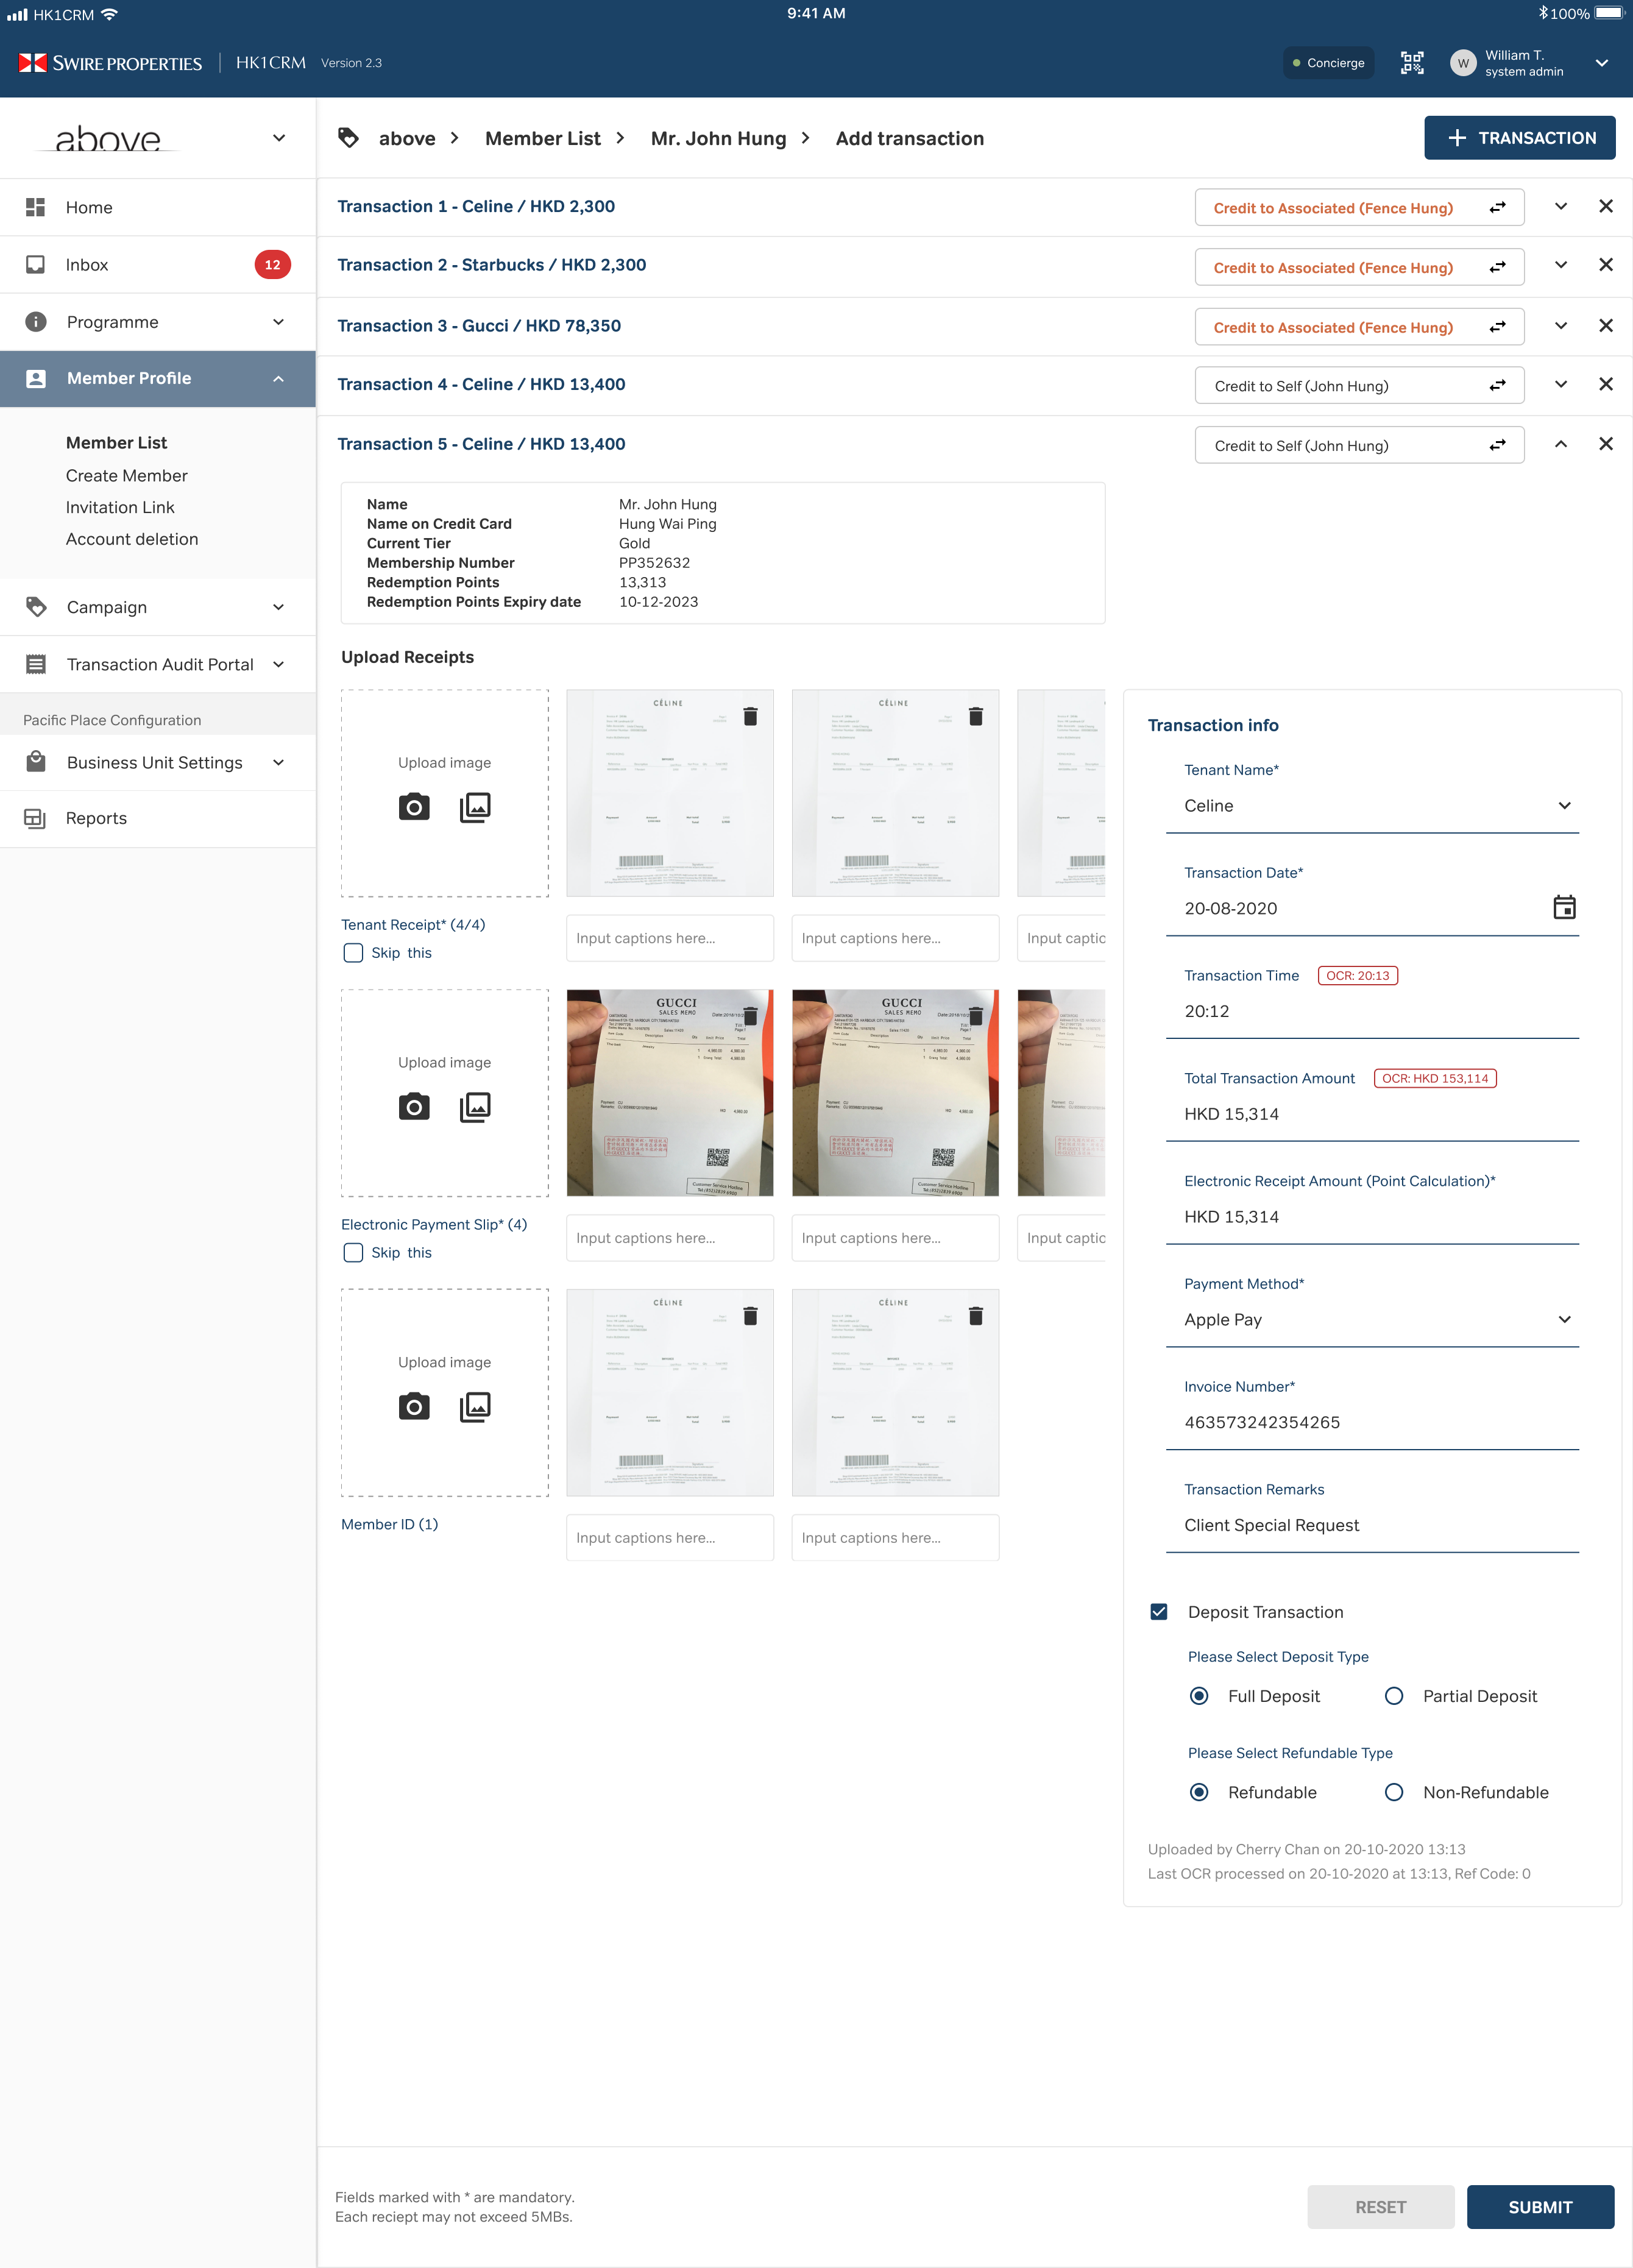Delete the second Member ID image

click(x=976, y=1316)
